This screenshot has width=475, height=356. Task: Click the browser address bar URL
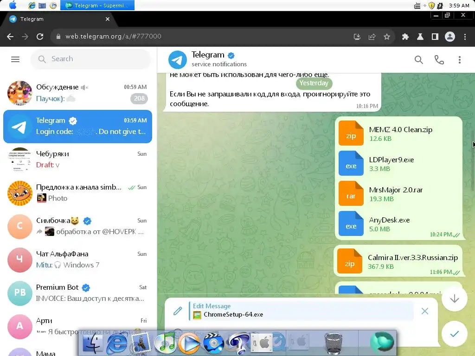point(113,36)
